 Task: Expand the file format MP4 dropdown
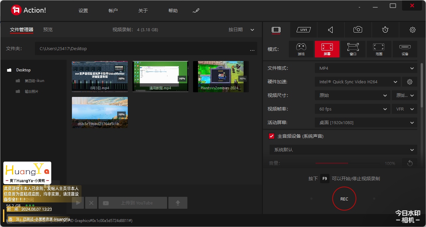coord(366,68)
